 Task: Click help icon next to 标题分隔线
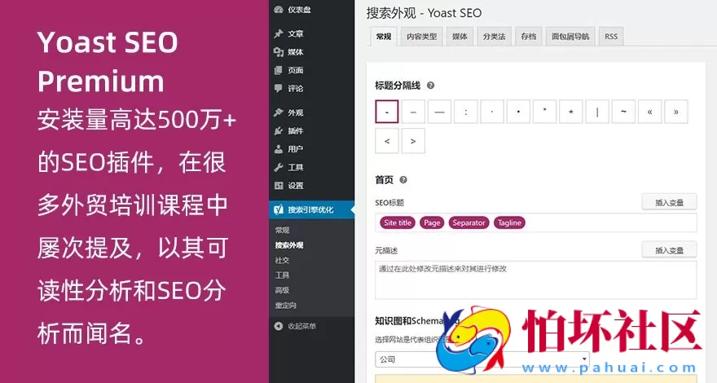430,85
